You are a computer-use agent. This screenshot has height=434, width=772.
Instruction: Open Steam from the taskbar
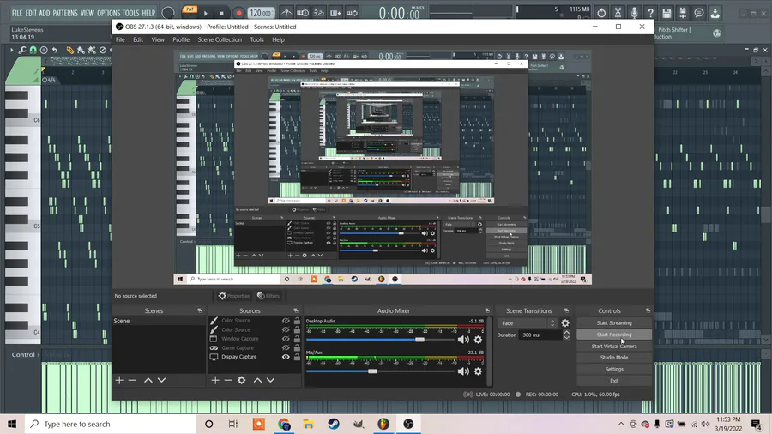pos(334,424)
